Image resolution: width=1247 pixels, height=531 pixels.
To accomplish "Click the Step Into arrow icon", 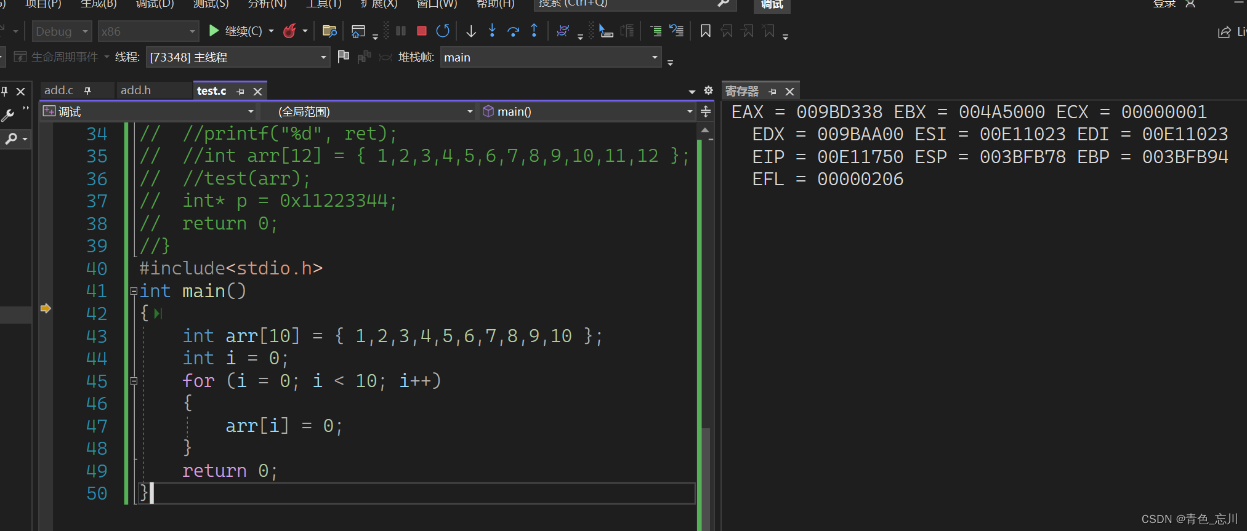I will [x=492, y=31].
